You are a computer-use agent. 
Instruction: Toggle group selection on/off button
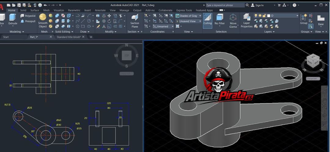click(x=311, y=26)
